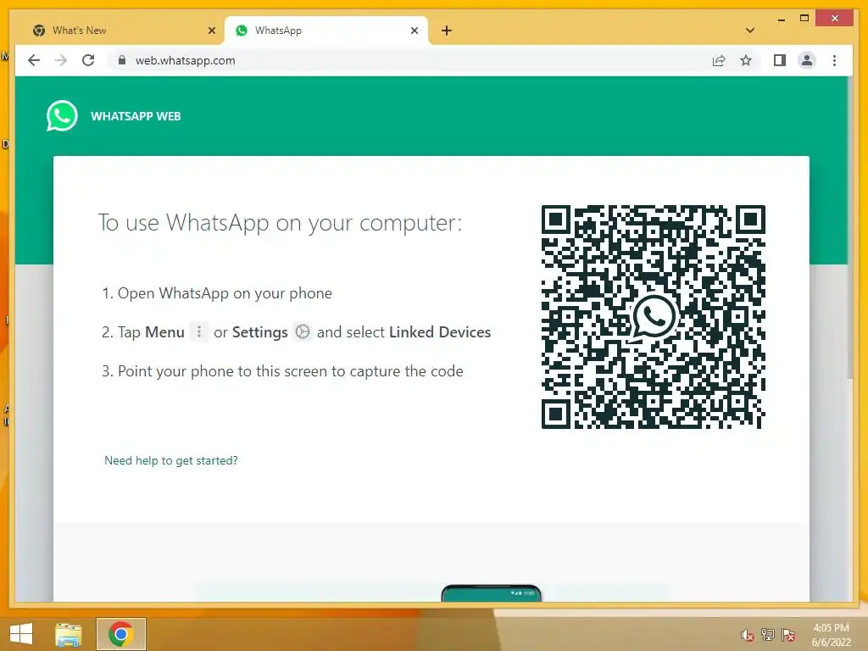868x651 pixels.
Task: Expand the tab search chevron
Action: pyautogui.click(x=750, y=31)
